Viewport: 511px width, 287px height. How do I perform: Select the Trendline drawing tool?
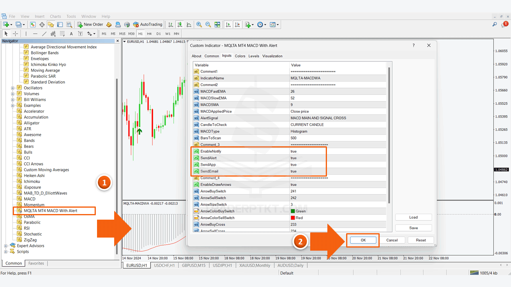[44, 33]
